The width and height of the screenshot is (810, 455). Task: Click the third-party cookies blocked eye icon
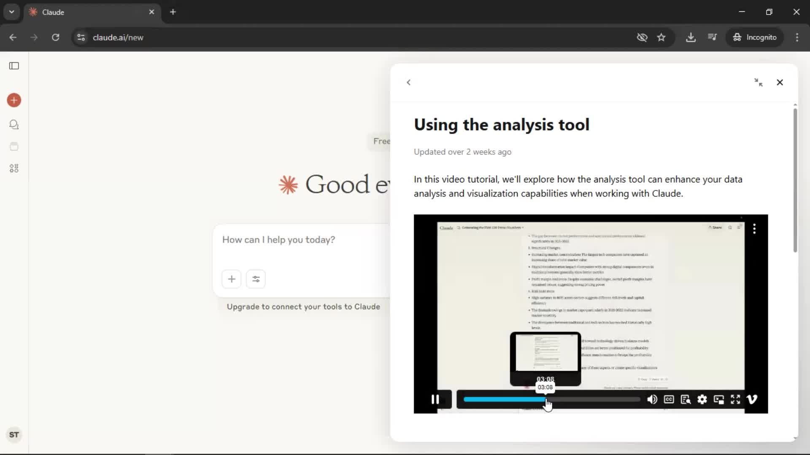642,37
